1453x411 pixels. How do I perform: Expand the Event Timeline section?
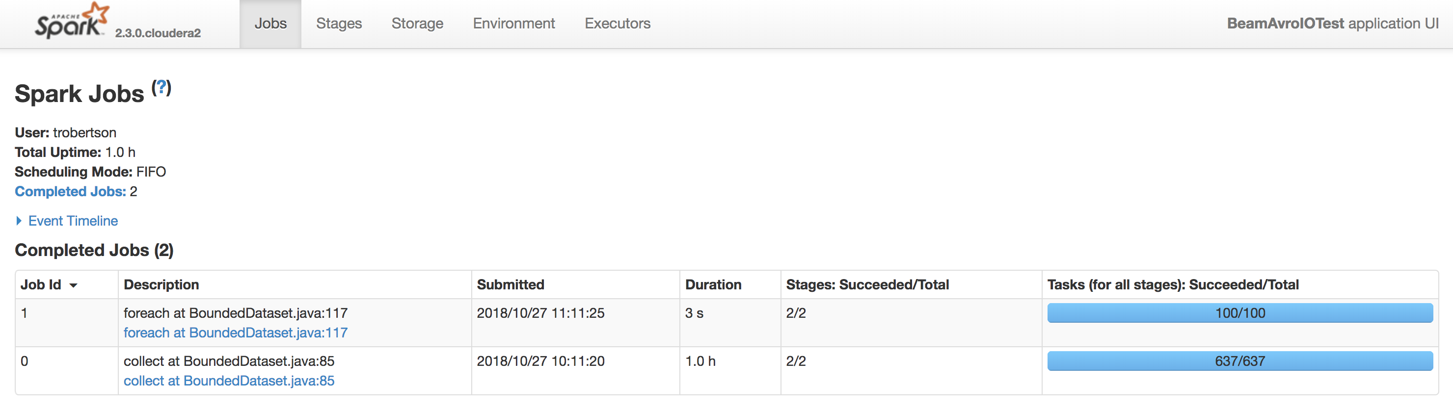(73, 221)
